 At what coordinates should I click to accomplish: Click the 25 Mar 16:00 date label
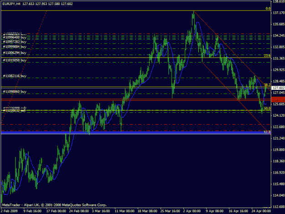[x=170, y=211]
